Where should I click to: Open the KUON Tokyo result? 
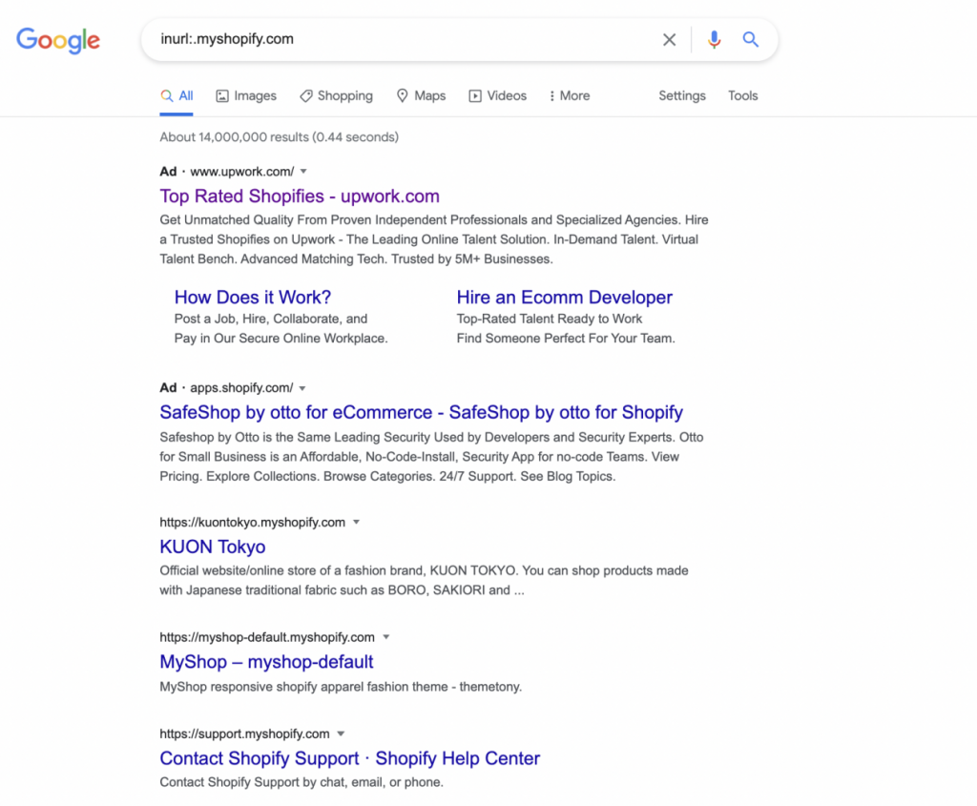[x=213, y=547]
